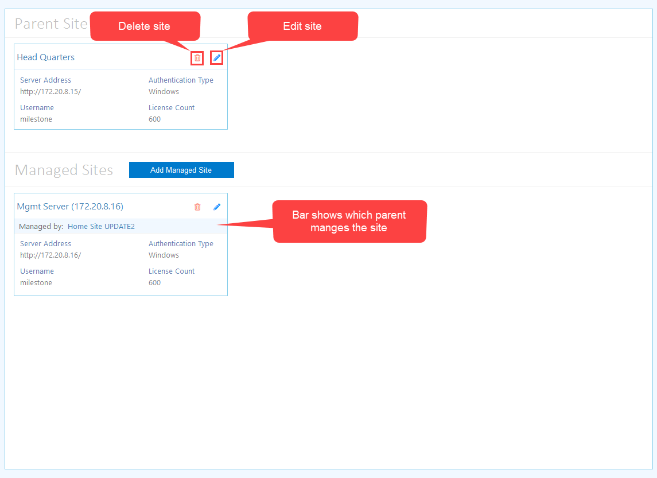Click the Parent Site heading
The height and width of the screenshot is (478, 657).
[x=51, y=24]
